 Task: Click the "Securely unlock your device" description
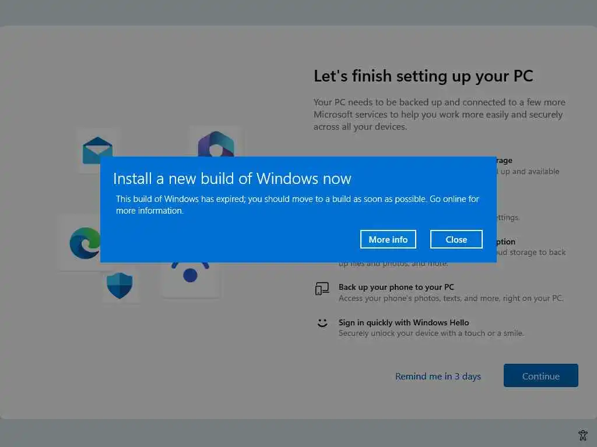point(431,334)
